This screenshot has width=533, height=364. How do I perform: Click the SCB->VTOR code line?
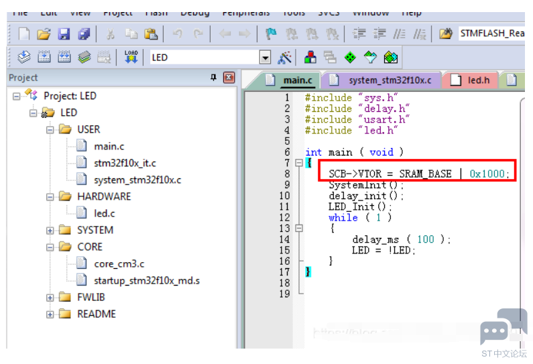click(419, 174)
